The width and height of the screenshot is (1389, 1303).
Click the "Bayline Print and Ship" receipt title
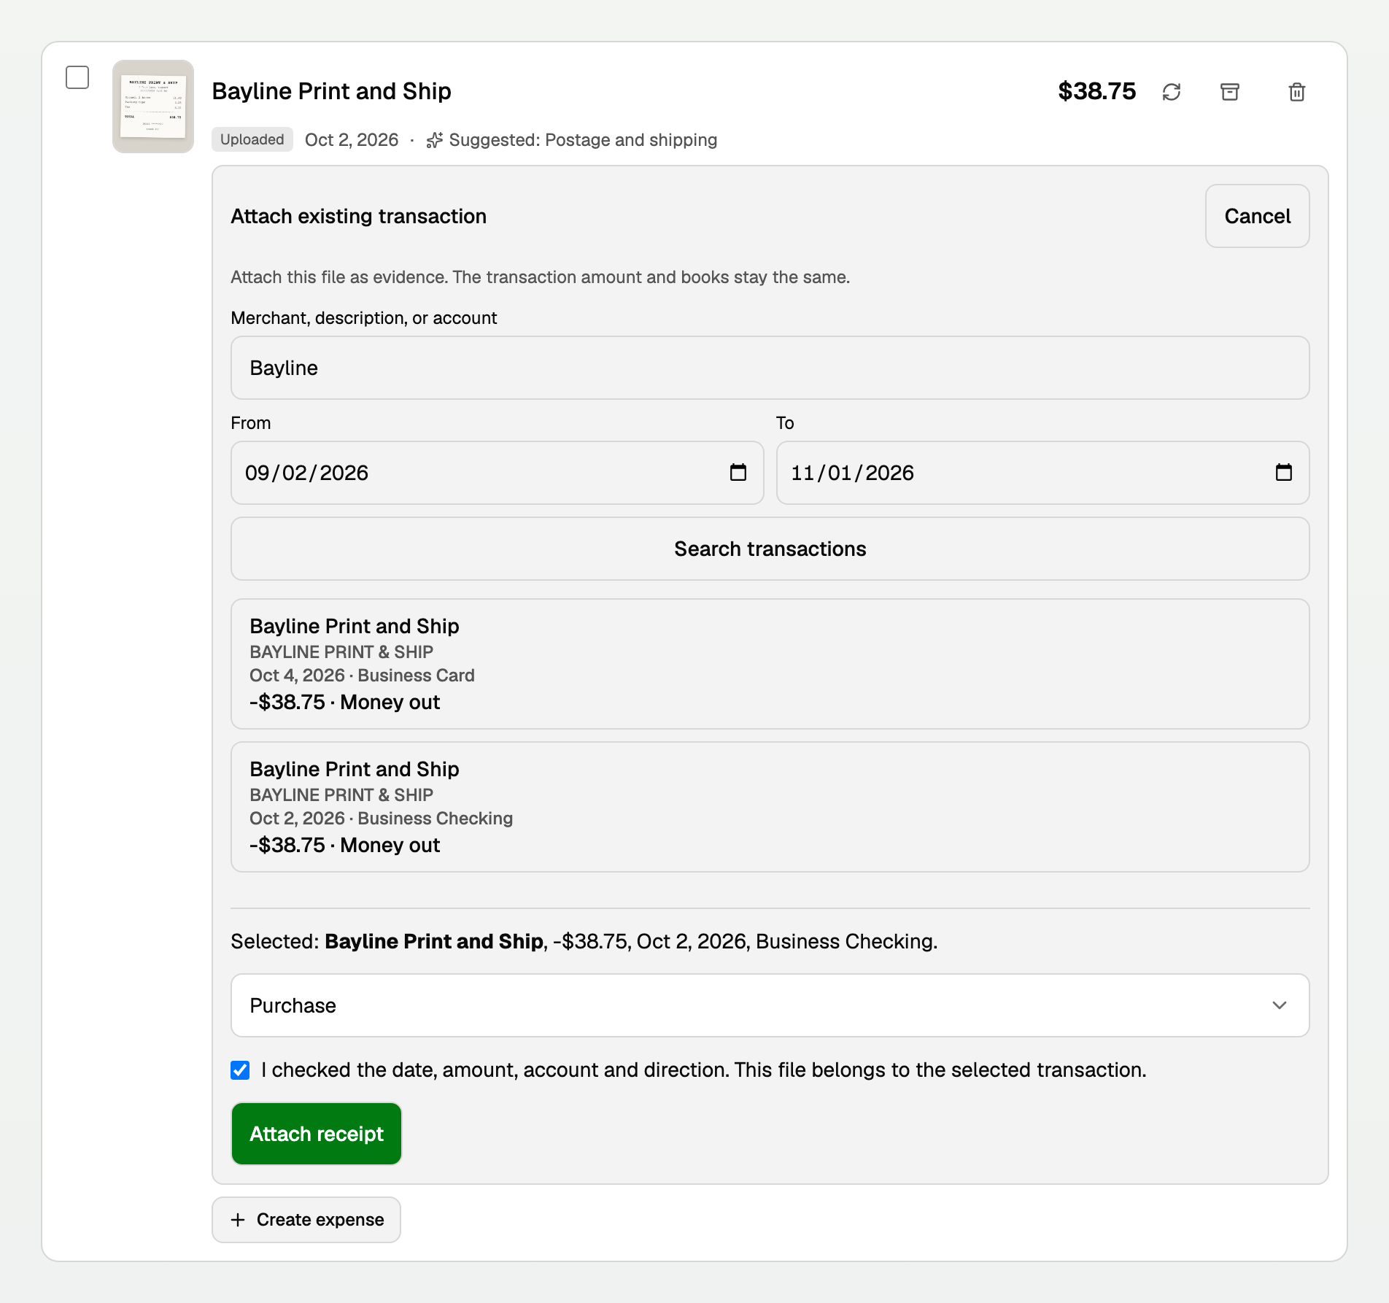point(332,91)
